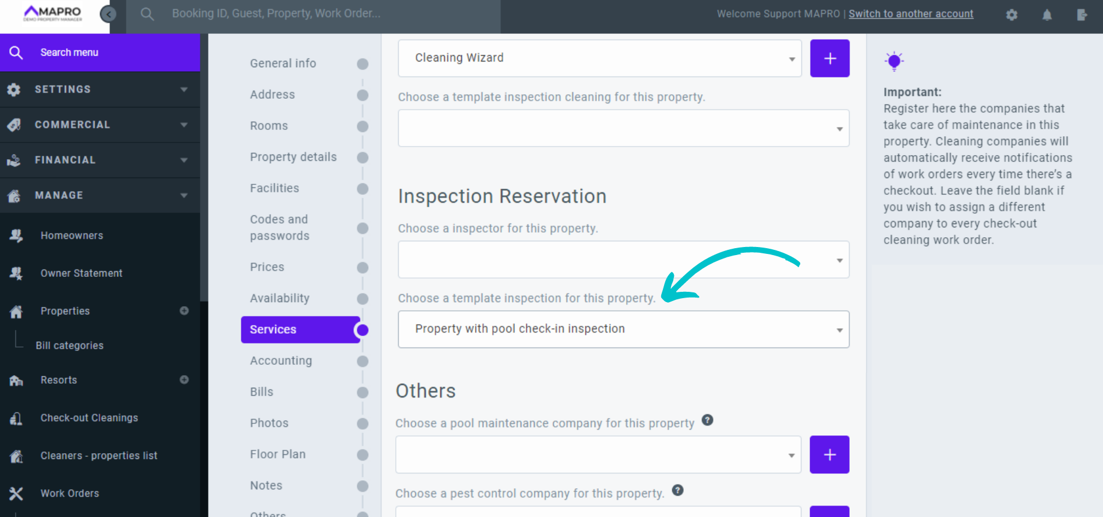Open settings gear in top bar

click(1012, 15)
